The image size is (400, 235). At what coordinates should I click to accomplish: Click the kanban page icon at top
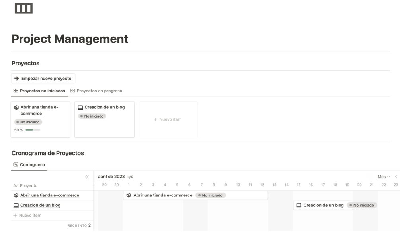[x=23, y=8]
